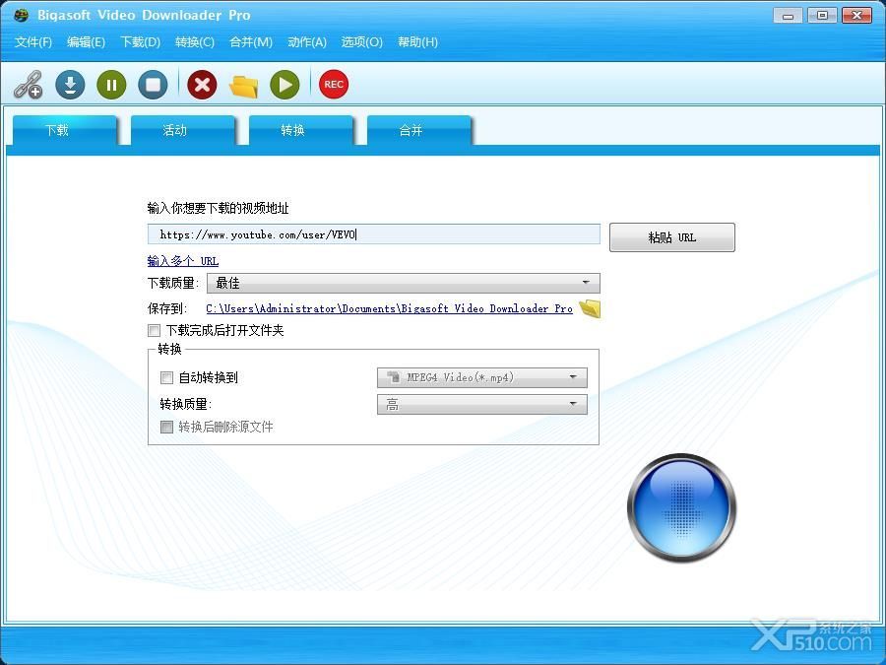Stop download with the blue stop icon
Viewport: 886px width, 665px height.
coord(154,85)
